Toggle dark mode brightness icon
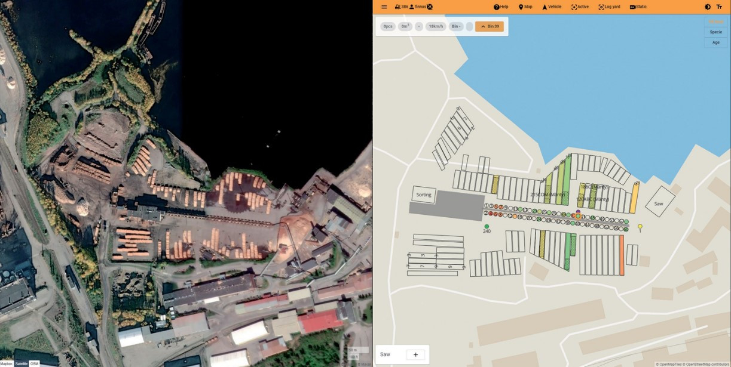The width and height of the screenshot is (731, 367). pos(708,7)
